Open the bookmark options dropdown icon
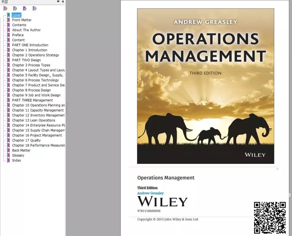292x236 pixels. pos(34,9)
